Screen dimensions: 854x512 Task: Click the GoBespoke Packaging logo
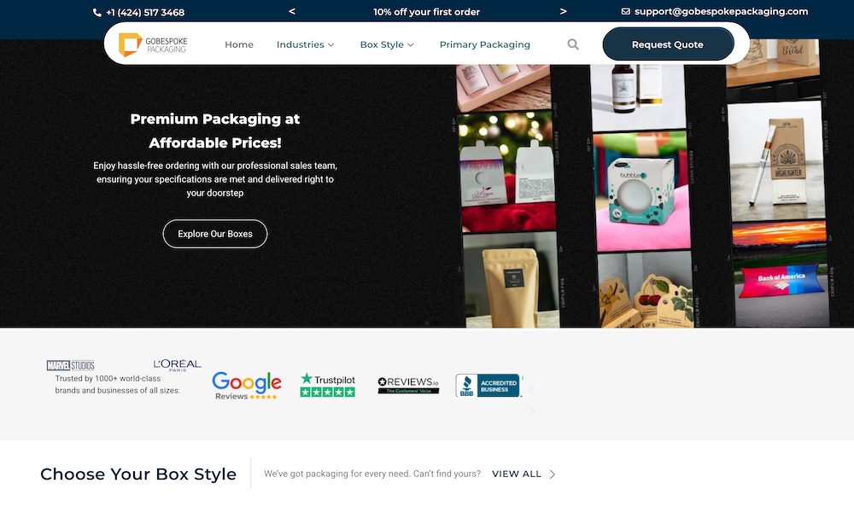point(153,44)
